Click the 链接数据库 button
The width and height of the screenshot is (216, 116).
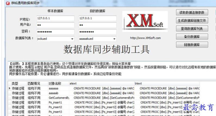tap(192, 45)
